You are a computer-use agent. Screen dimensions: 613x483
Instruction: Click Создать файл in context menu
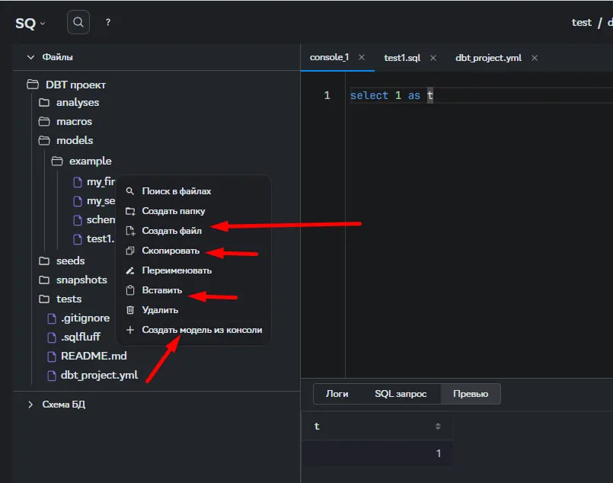tap(171, 231)
